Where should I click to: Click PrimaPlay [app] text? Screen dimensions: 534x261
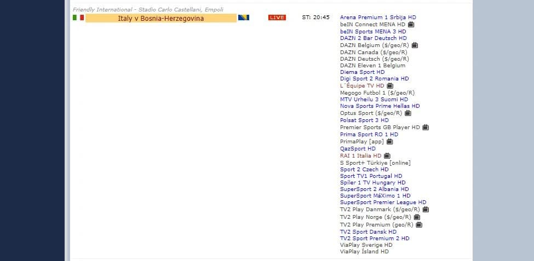pos(362,142)
